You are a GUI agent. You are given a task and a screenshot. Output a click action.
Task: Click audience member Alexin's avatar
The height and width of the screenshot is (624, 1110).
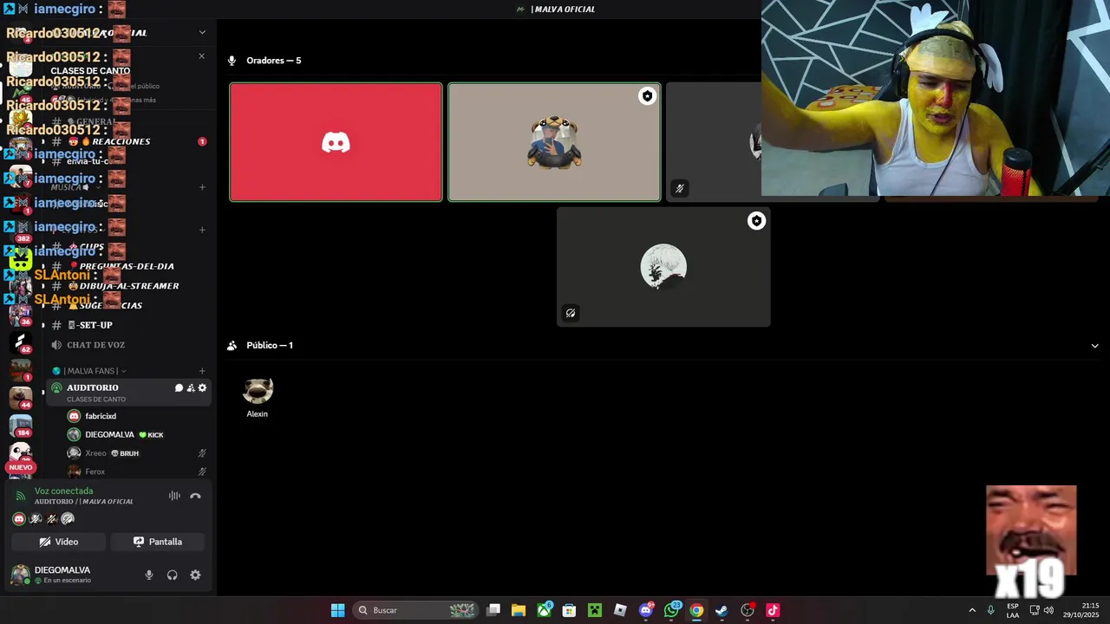tap(258, 391)
